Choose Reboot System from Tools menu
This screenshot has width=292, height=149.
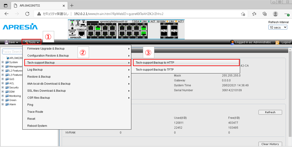point(37,126)
